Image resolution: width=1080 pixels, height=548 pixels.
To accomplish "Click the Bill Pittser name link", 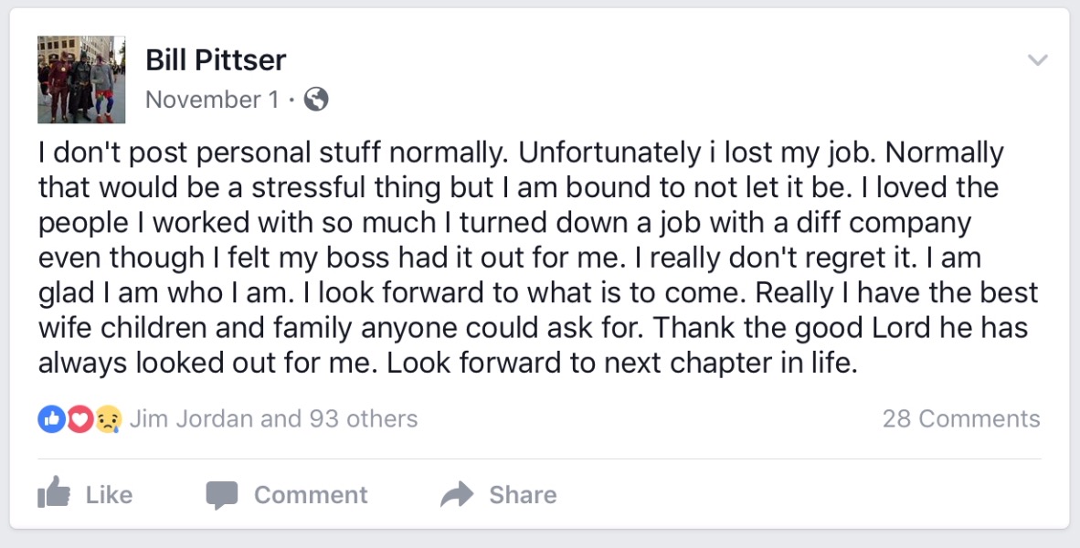I will pos(216,60).
